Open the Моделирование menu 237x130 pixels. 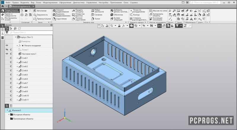coord(50,3)
